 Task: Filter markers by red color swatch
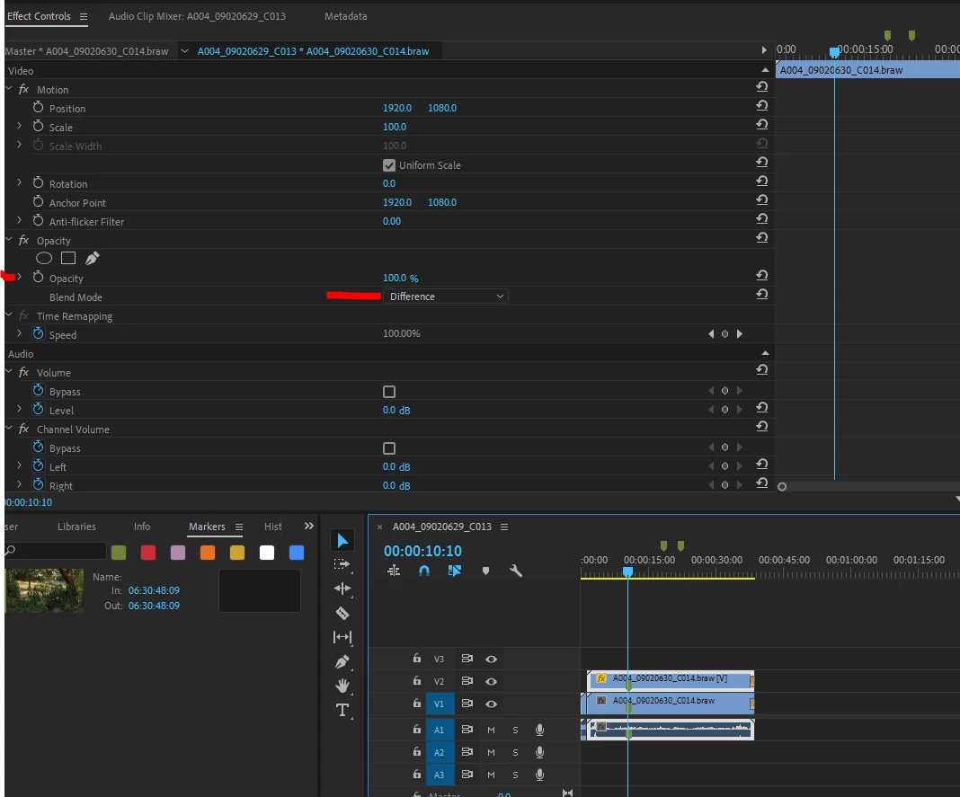pyautogui.click(x=148, y=553)
